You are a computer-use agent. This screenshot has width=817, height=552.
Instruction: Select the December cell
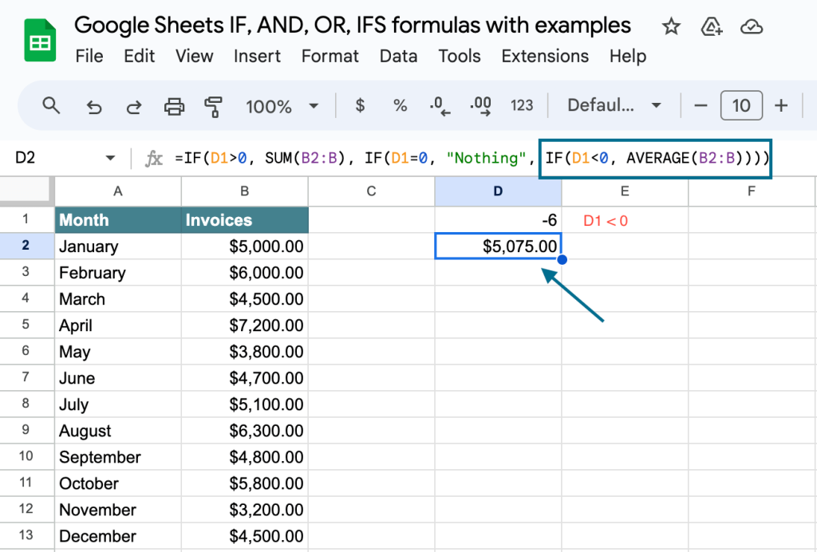coord(118,536)
